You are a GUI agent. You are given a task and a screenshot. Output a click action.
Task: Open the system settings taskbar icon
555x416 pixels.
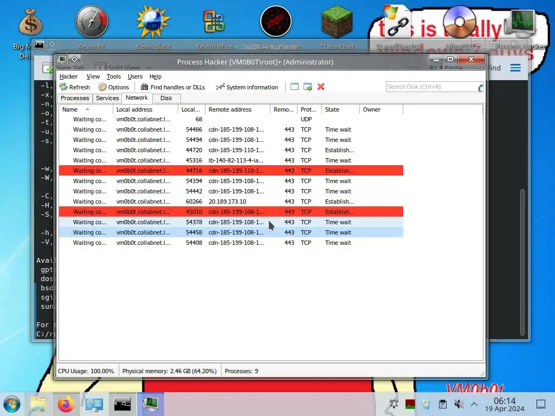(94, 404)
